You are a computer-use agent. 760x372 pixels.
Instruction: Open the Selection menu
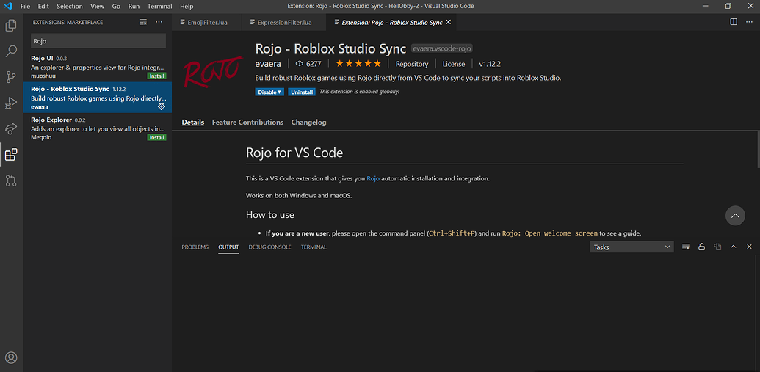point(70,7)
